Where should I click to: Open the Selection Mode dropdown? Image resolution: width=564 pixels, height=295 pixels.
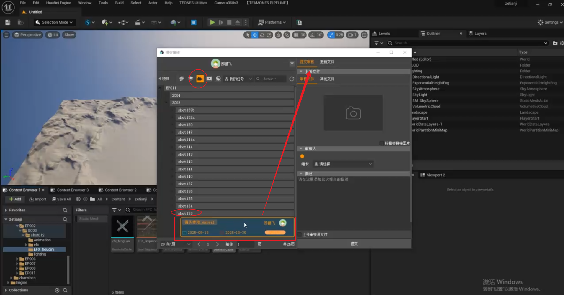pyautogui.click(x=54, y=22)
